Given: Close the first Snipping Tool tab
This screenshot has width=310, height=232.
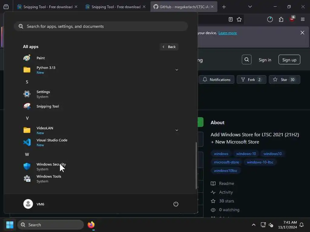Looking at the screenshot, I should (76, 7).
